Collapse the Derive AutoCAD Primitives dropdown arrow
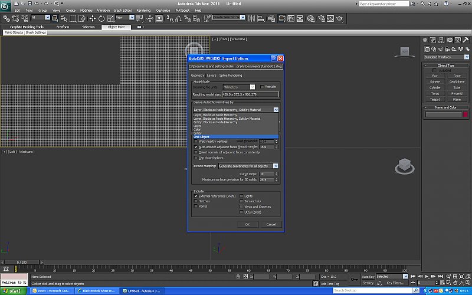This screenshot has width=472, height=295. 276,110
